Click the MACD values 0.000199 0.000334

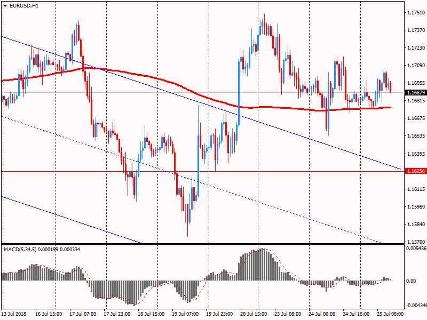point(59,249)
